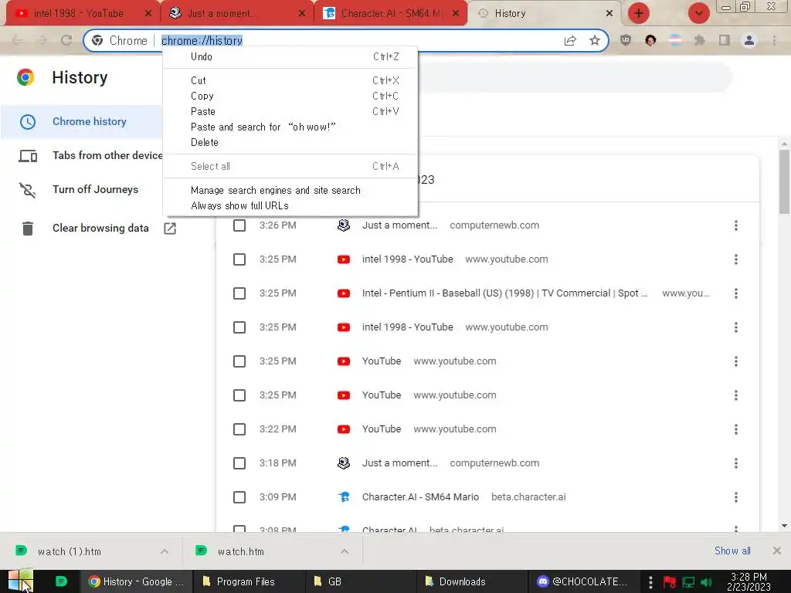Open the uBlock shield extension icon

(x=626, y=40)
